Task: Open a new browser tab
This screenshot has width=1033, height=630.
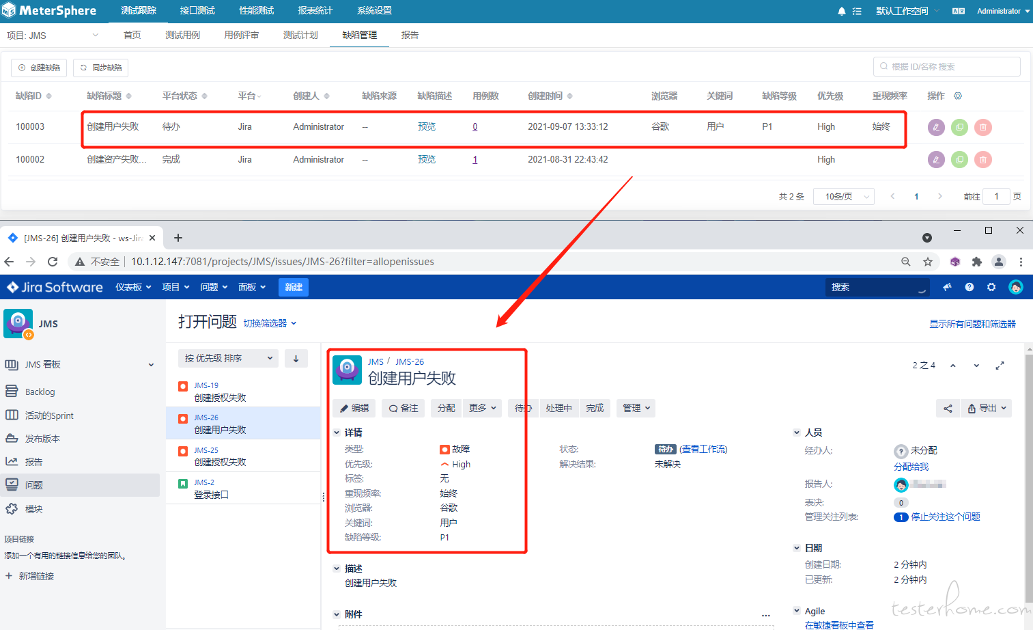Action: 178,238
